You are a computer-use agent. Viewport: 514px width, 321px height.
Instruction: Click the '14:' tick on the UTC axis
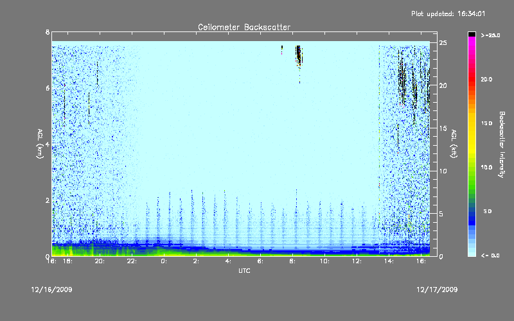pos(389,261)
